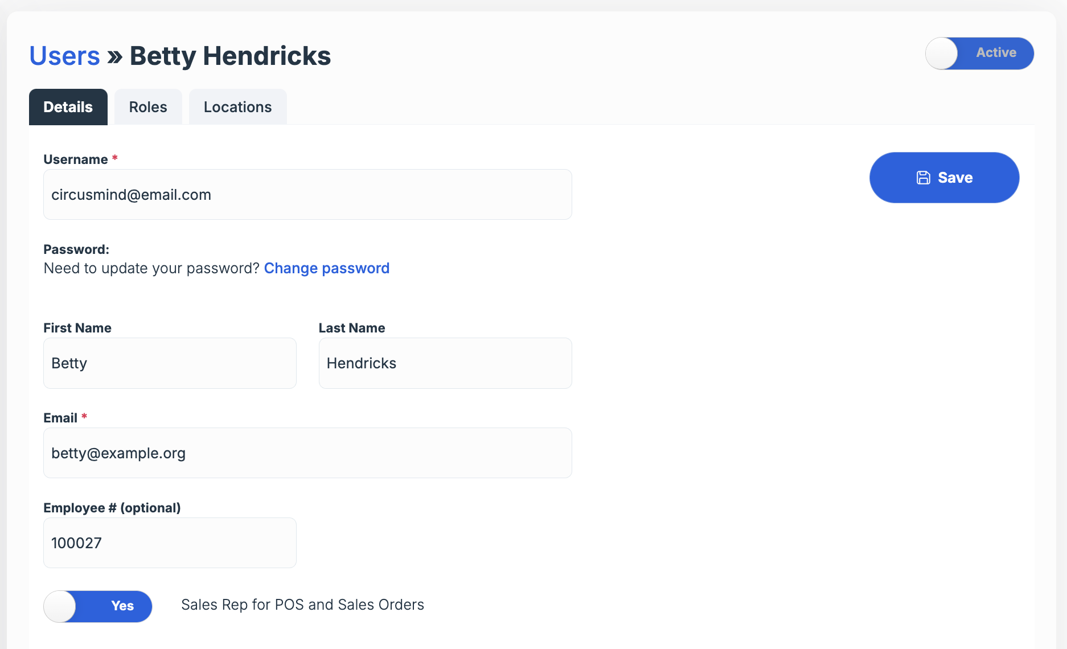The width and height of the screenshot is (1067, 649).
Task: Click the Email field label
Action: pyautogui.click(x=60, y=418)
